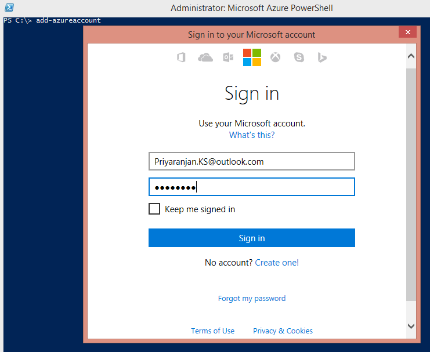Click the add-azureaccount command text

pos(68,20)
